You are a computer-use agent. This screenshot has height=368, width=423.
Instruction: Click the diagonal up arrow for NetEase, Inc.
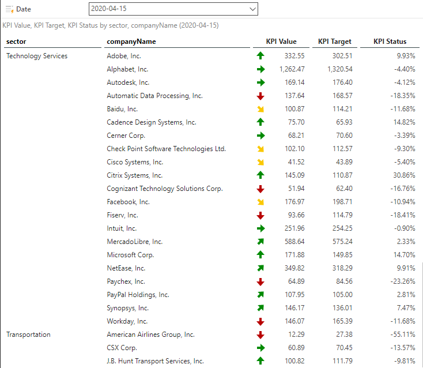coord(260,268)
